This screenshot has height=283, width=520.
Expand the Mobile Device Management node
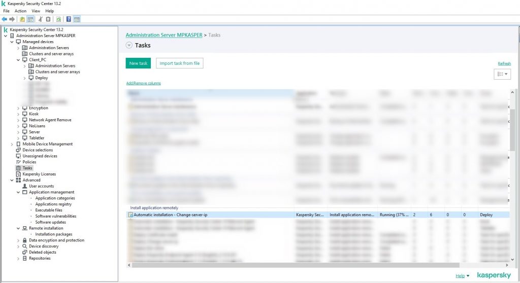coord(12,144)
